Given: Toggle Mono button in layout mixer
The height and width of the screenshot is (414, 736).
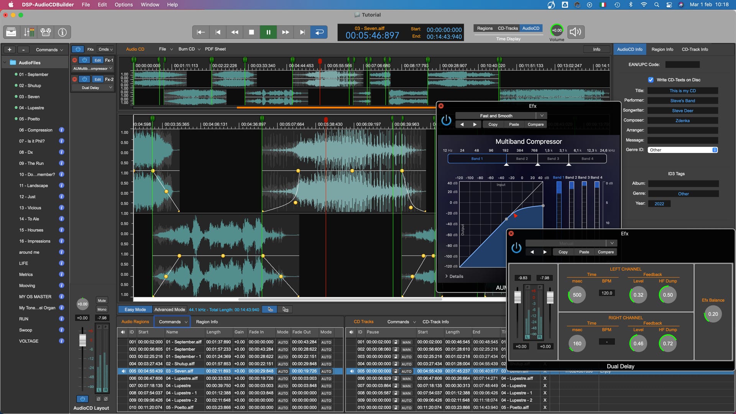Looking at the screenshot, I should (102, 309).
